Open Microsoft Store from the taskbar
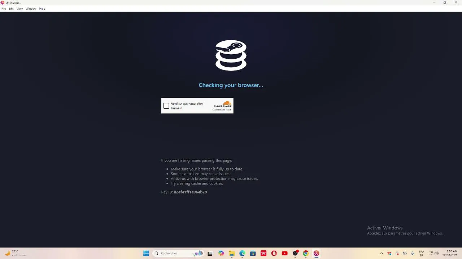Screen dimensions: 462x259 pos(253,253)
